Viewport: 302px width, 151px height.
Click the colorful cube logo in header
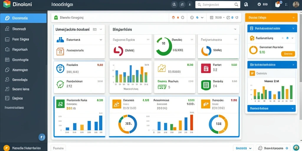[7, 4]
